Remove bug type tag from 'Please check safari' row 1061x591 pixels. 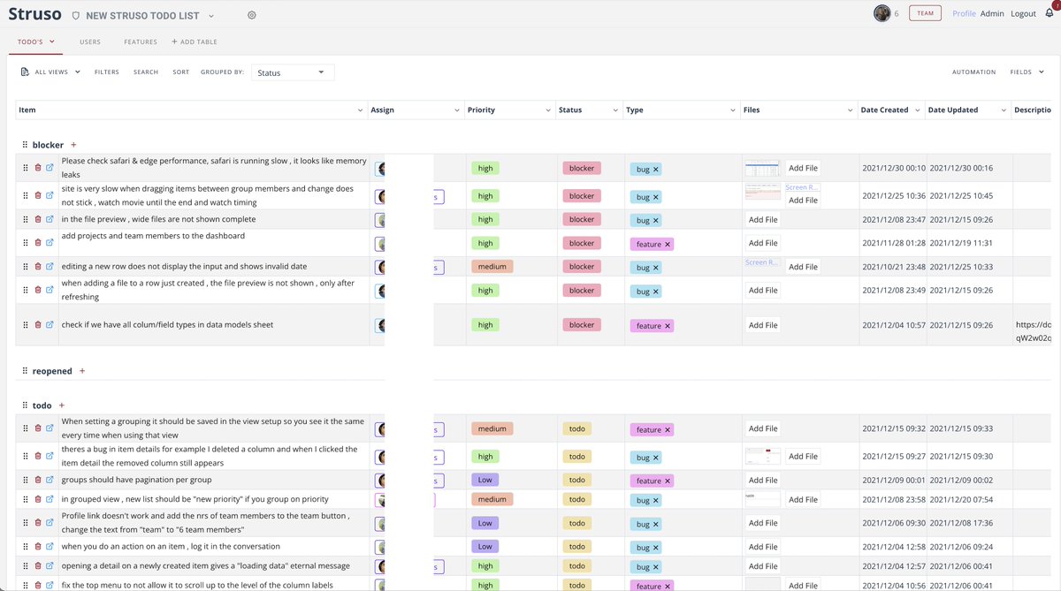pos(656,169)
